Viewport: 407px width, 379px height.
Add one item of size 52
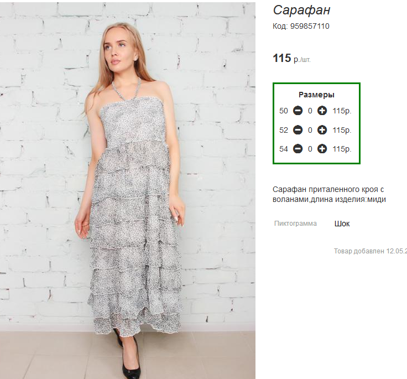coord(322,130)
